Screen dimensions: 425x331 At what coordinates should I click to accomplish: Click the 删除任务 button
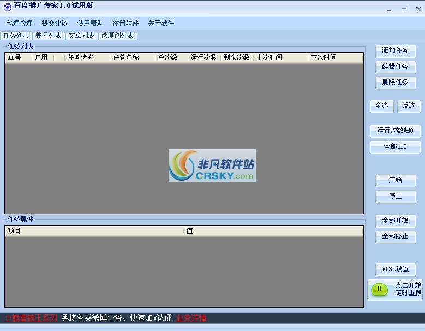click(396, 83)
